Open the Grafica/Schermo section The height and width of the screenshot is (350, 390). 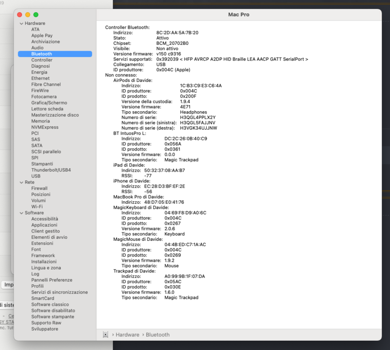tap(49, 103)
